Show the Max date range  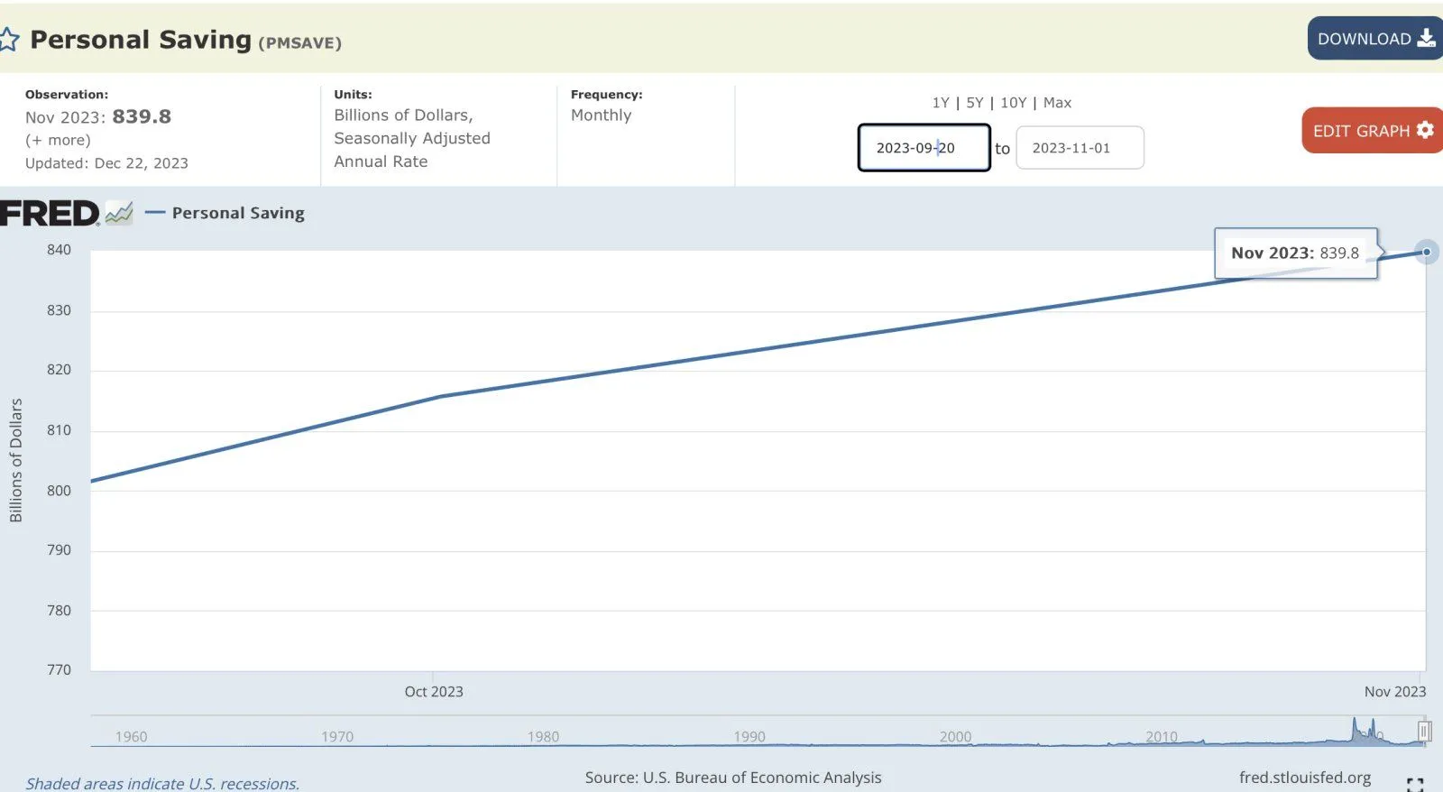1057,103
